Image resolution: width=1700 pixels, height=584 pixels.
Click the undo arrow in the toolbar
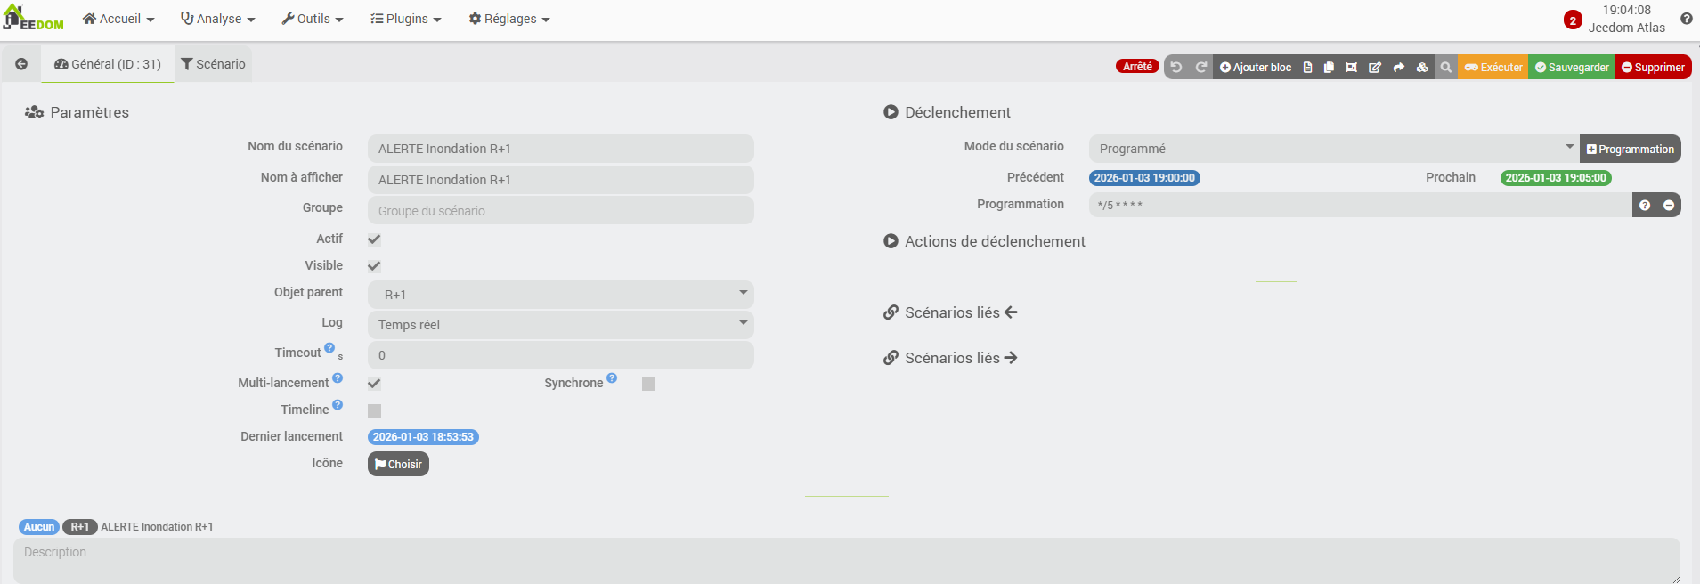coord(1176,68)
